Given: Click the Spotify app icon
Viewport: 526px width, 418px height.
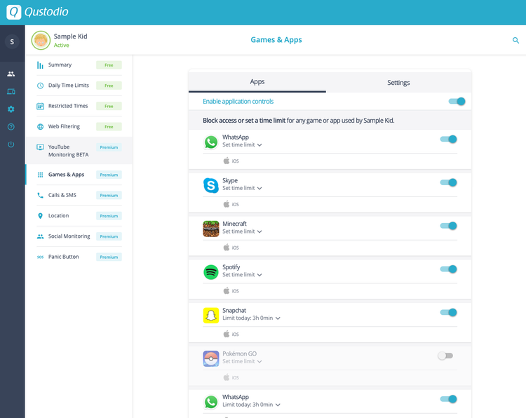Looking at the screenshot, I should [x=211, y=272].
